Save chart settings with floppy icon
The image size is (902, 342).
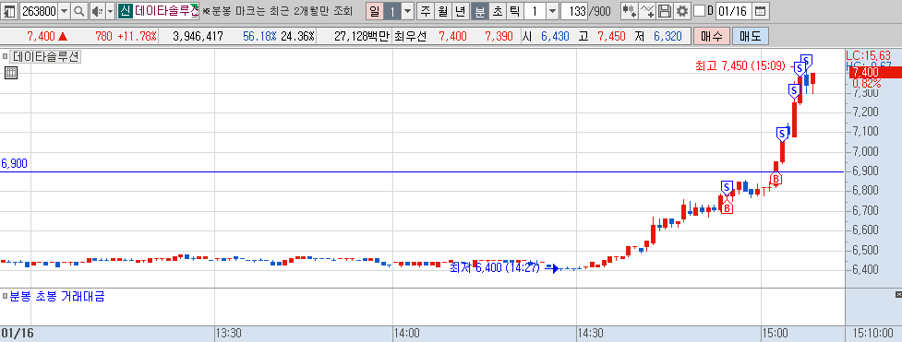[665, 11]
